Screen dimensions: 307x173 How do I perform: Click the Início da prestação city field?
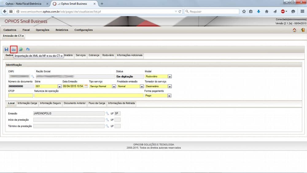[x=69, y=120]
